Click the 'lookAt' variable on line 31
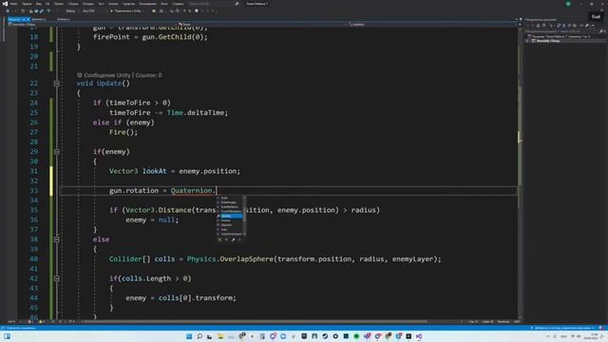Screen dimensions: 608x342 tap(154, 171)
